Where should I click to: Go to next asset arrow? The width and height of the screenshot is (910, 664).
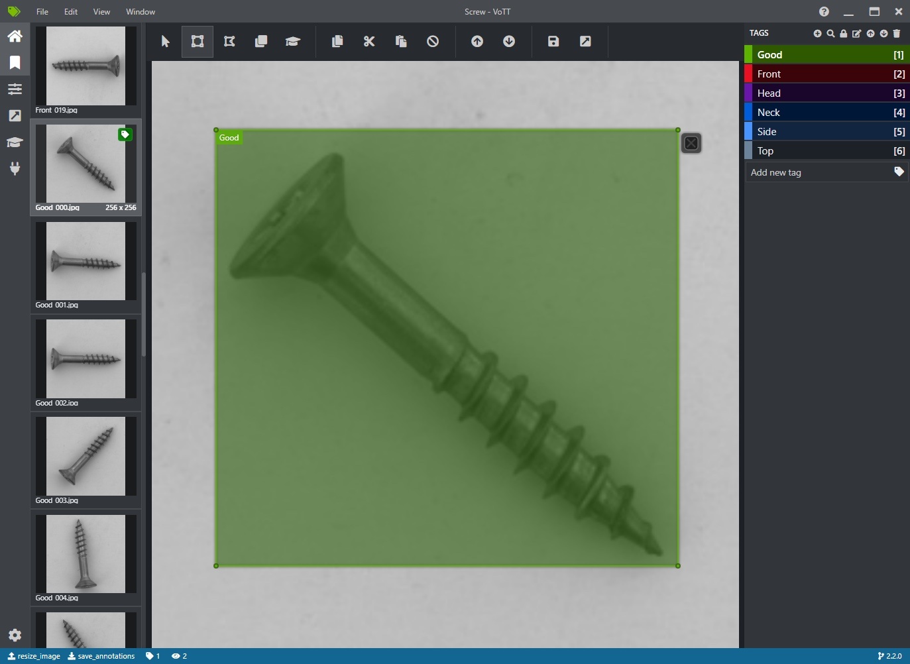tap(509, 41)
